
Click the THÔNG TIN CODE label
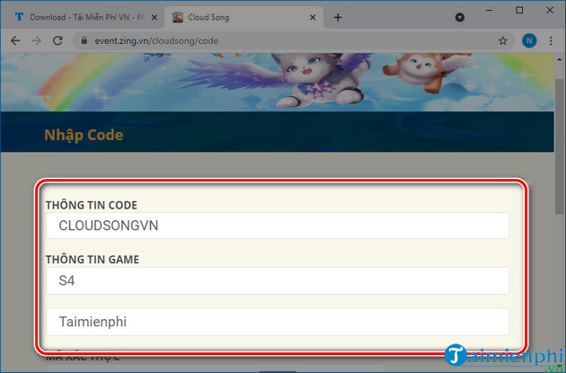[92, 205]
